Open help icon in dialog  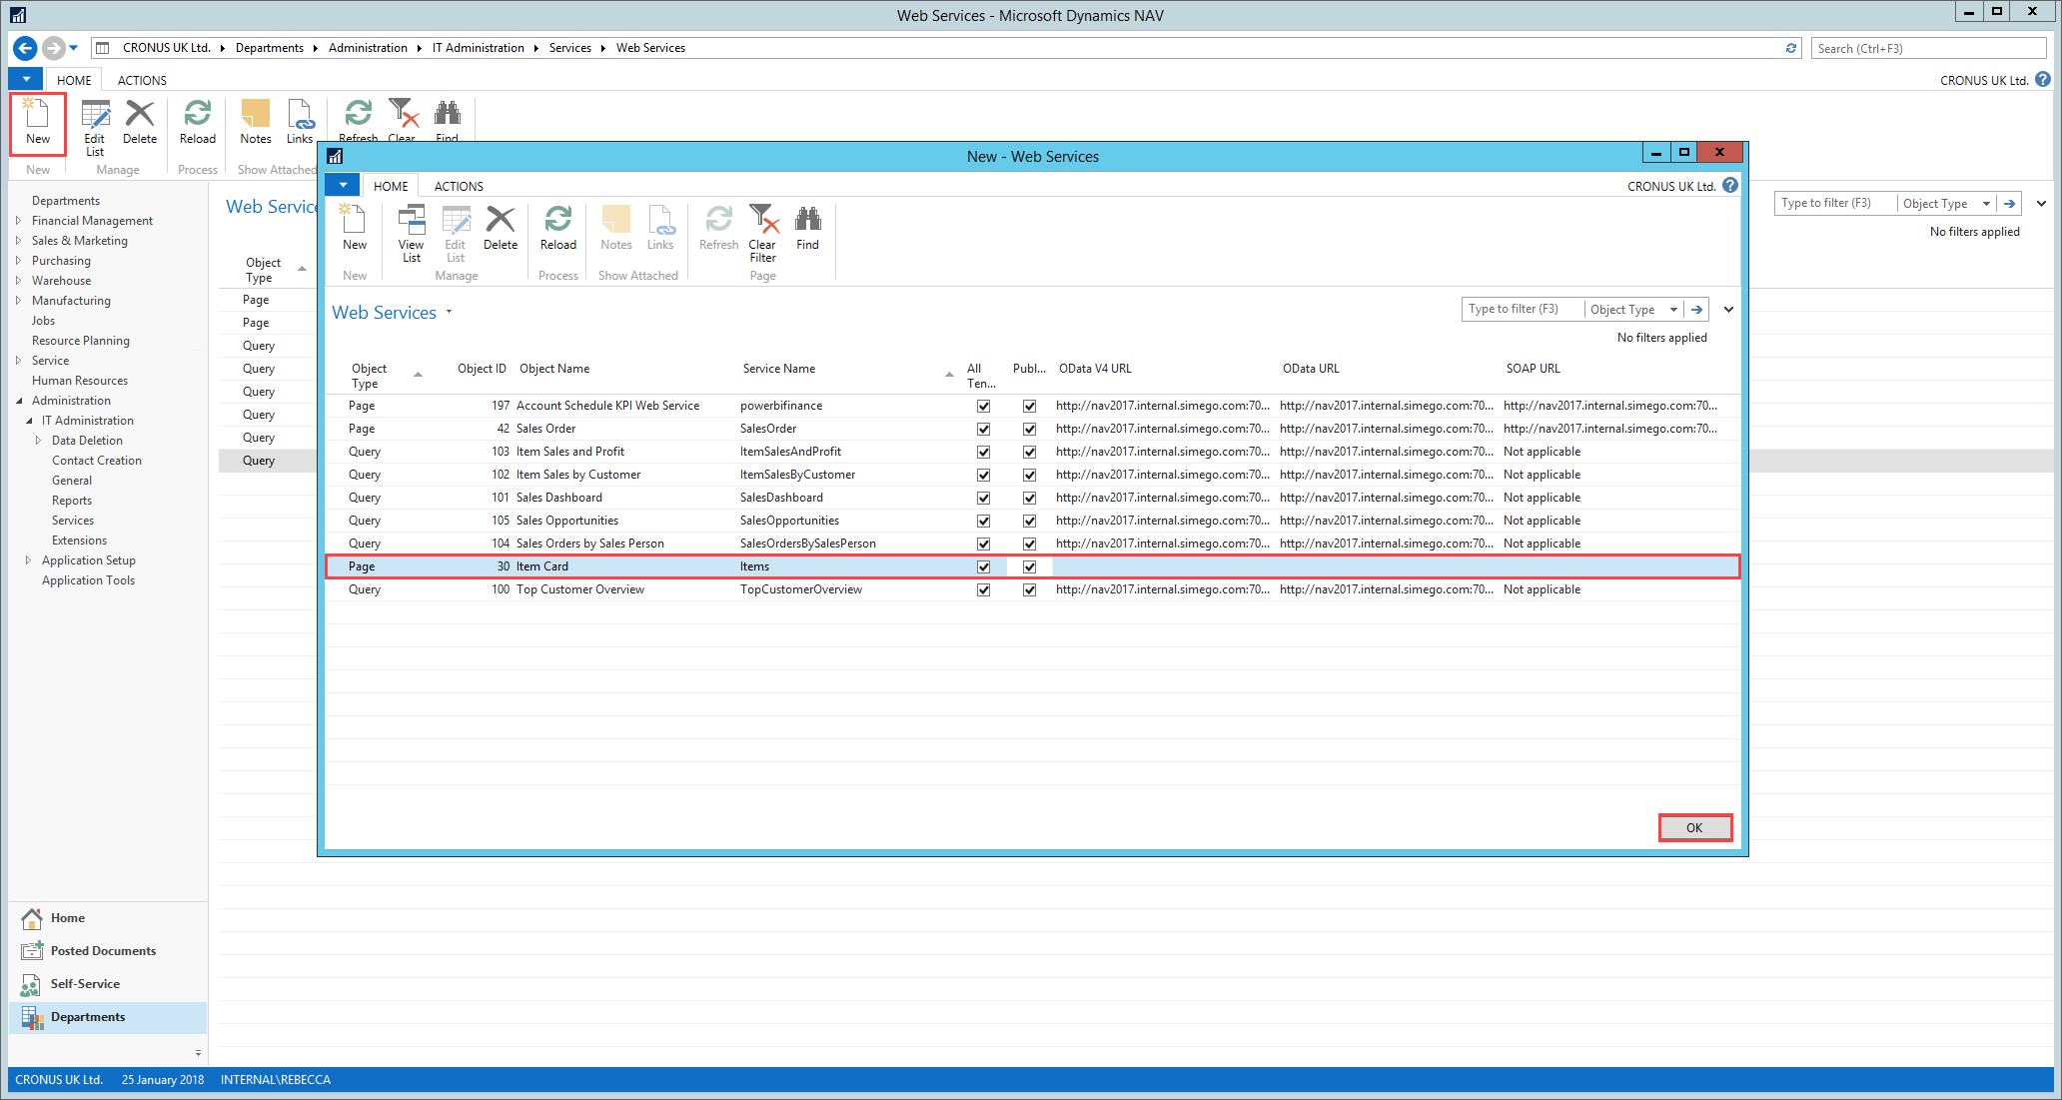click(x=1730, y=186)
